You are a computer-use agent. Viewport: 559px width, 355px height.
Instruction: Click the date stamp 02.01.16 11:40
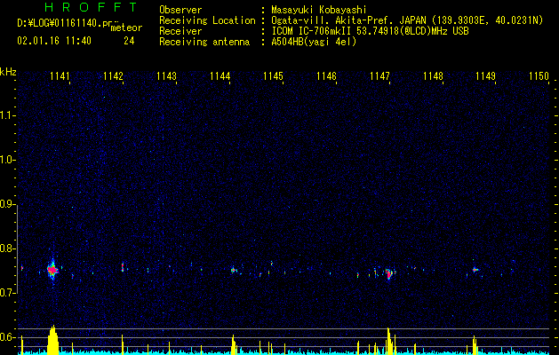pos(54,41)
